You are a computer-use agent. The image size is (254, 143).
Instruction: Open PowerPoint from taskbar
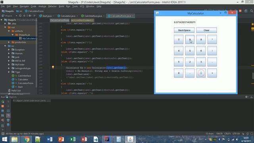point(61,139)
